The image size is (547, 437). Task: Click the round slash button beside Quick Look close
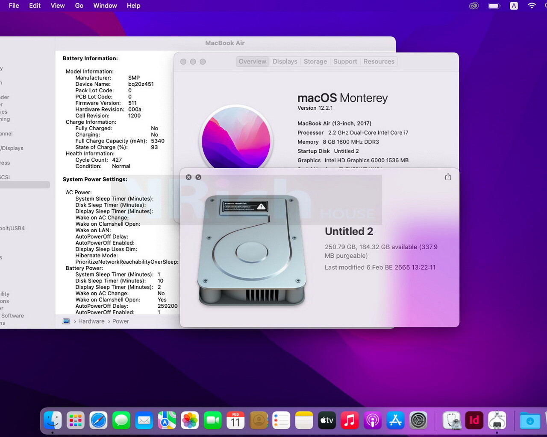(x=198, y=177)
